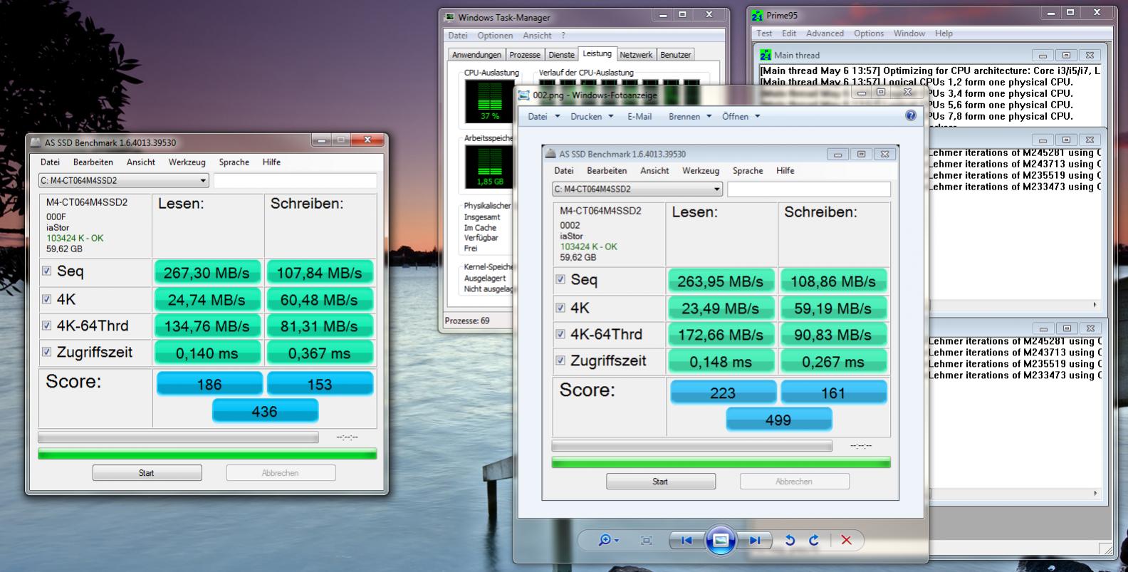Restore the Main thread child window in Prime95

(x=1066, y=55)
